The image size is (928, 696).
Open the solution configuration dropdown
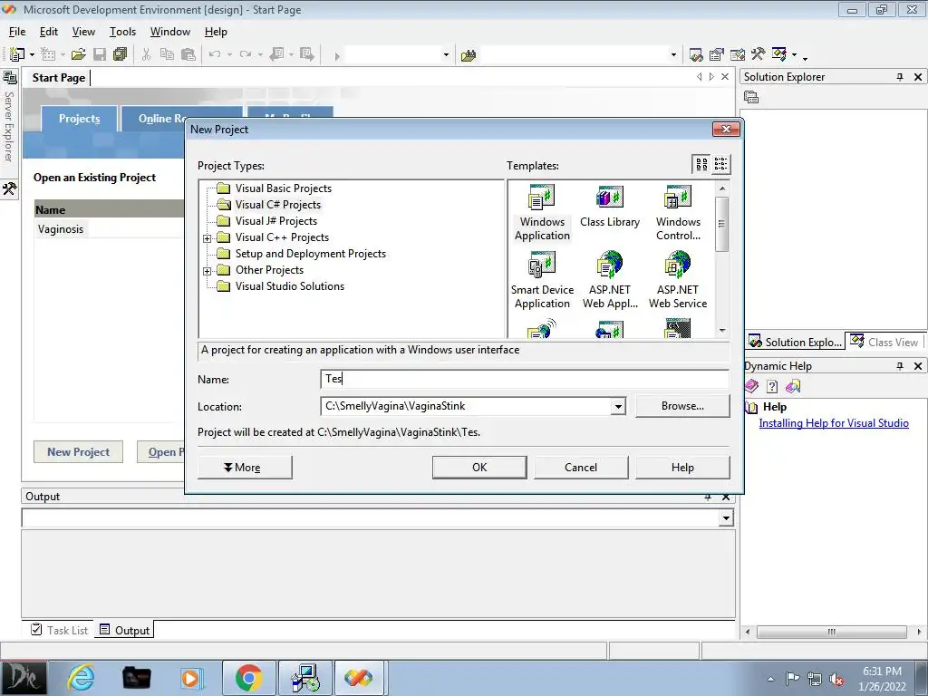tap(446, 55)
